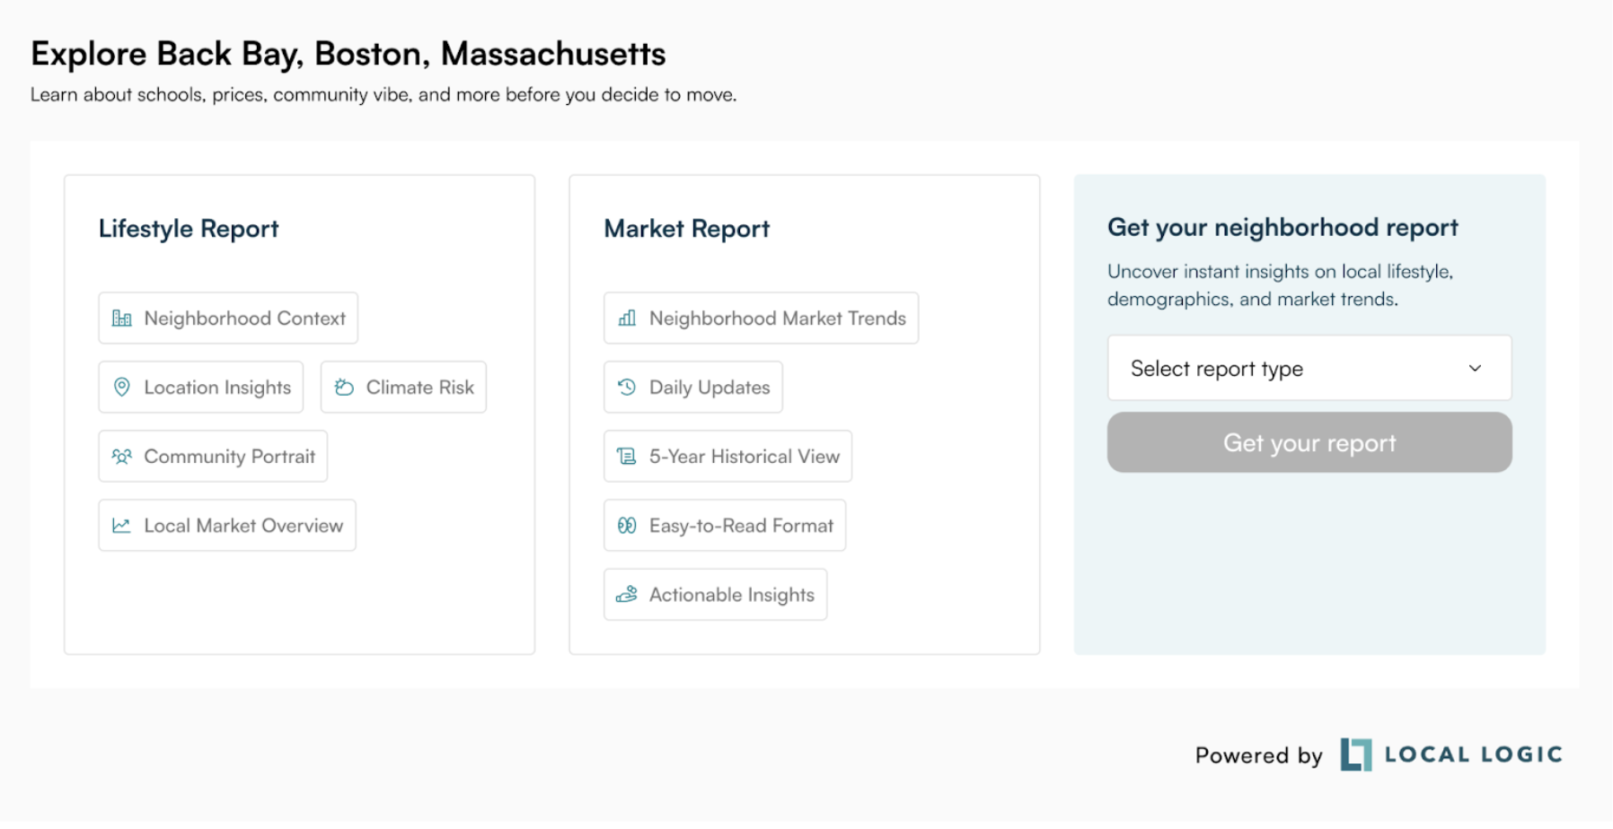The height and width of the screenshot is (829, 1613).
Task: Click the buildings icon beside Neighborhood Context
Action: pos(122,319)
